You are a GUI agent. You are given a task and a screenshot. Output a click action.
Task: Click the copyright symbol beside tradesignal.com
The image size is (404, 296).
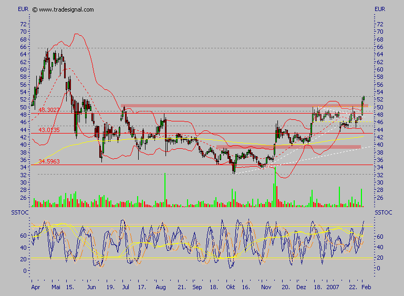35,9
